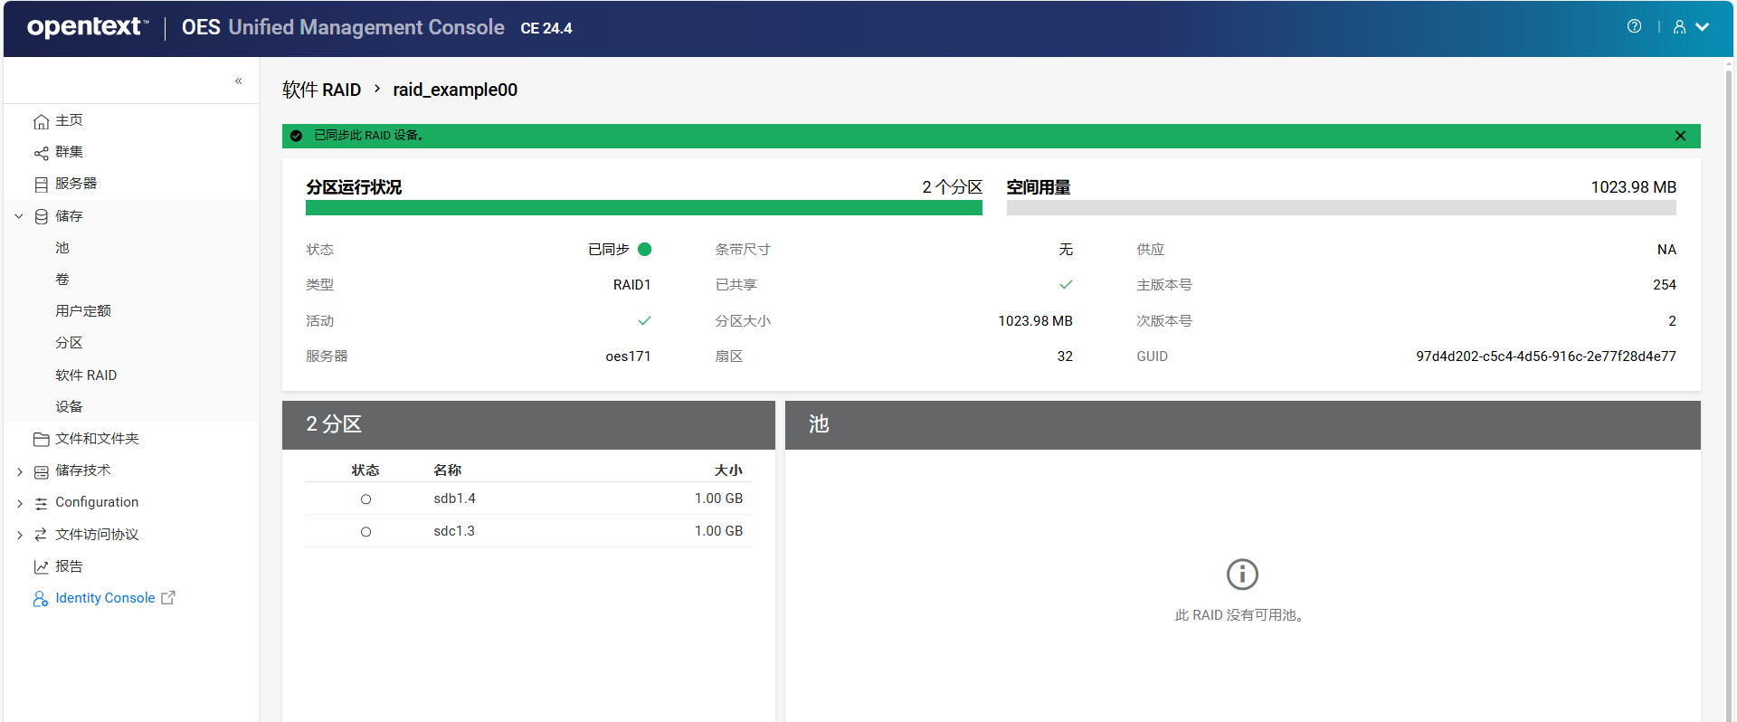This screenshot has height=722, width=1737.
Task: Click the server icon beside 服务器
Action: (x=41, y=185)
